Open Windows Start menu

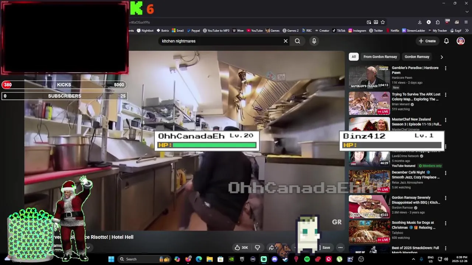(111, 259)
